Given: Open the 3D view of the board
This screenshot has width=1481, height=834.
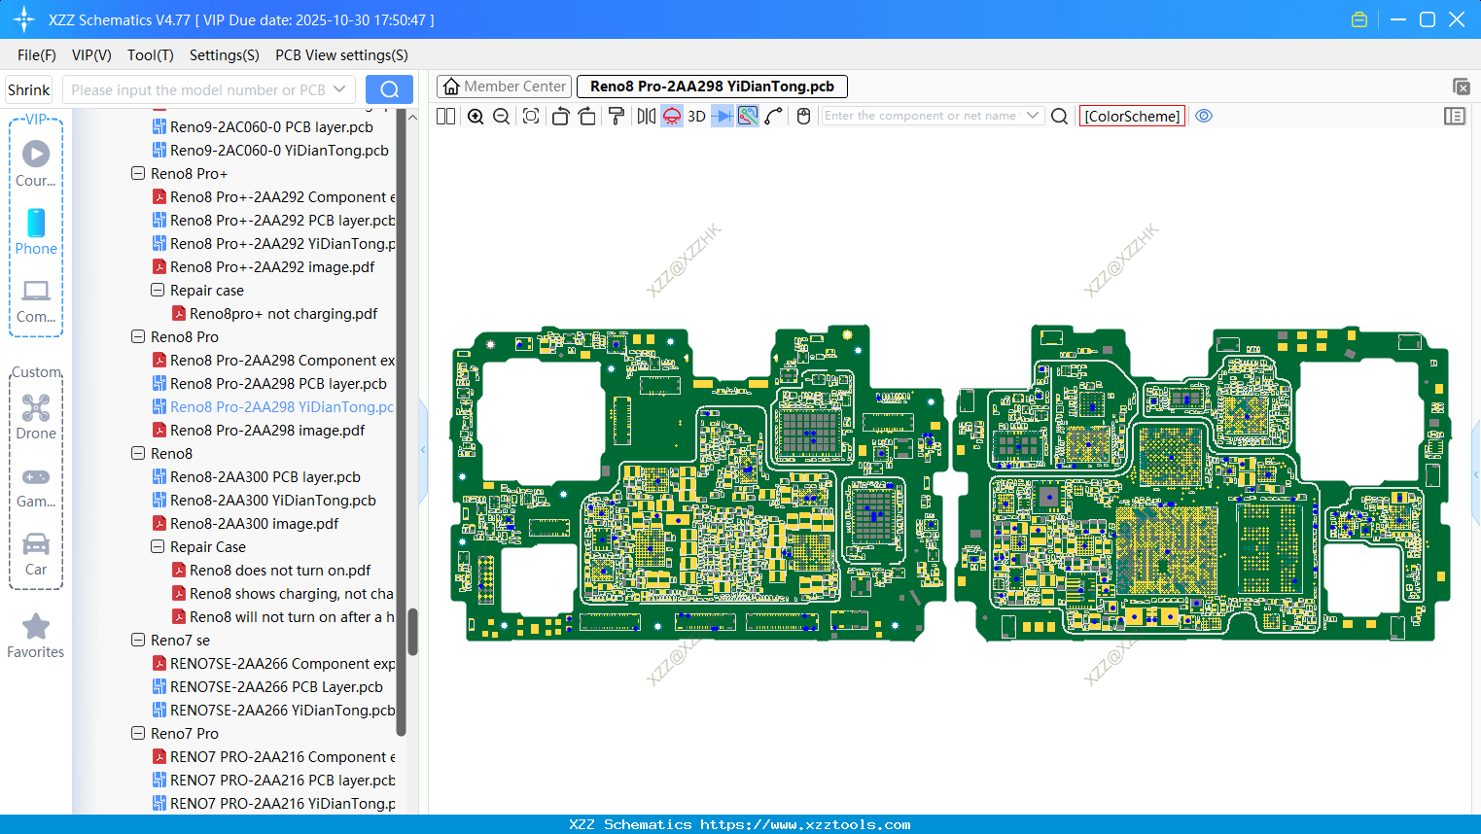Looking at the screenshot, I should 696,117.
